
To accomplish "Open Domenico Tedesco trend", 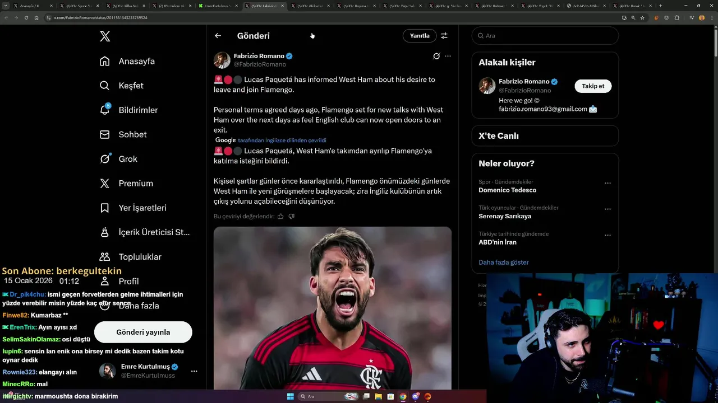I will [507, 190].
